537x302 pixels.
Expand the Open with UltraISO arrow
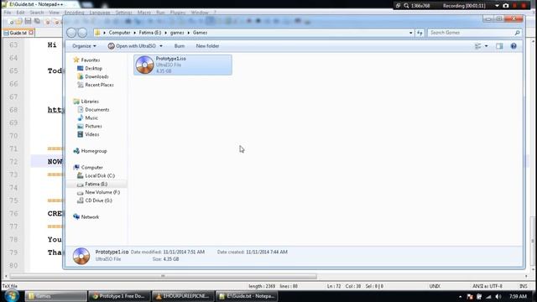(161, 46)
